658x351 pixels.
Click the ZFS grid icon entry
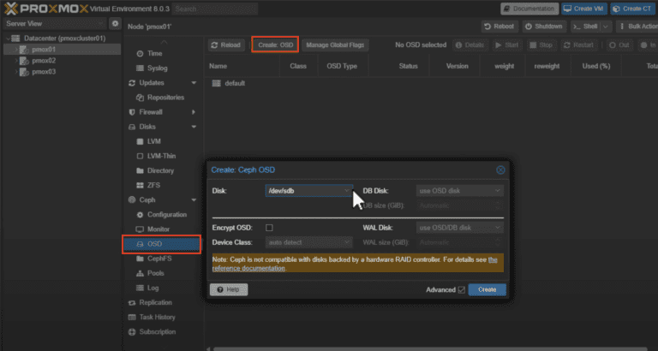pyautogui.click(x=141, y=186)
